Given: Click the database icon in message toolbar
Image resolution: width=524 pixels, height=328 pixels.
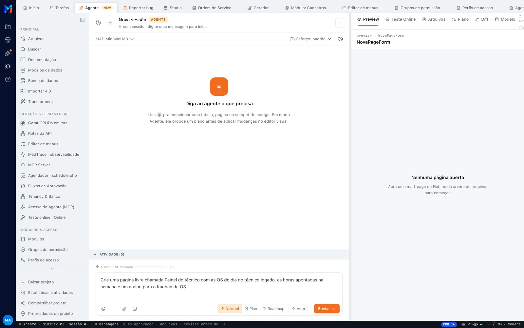Looking at the screenshot, I should tap(135, 309).
